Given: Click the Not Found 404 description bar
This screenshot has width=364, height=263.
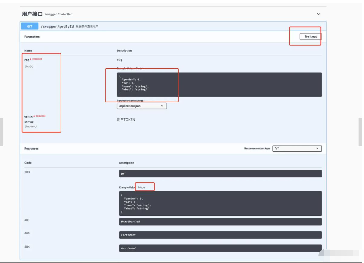Looking at the screenshot, I should 220,248.
